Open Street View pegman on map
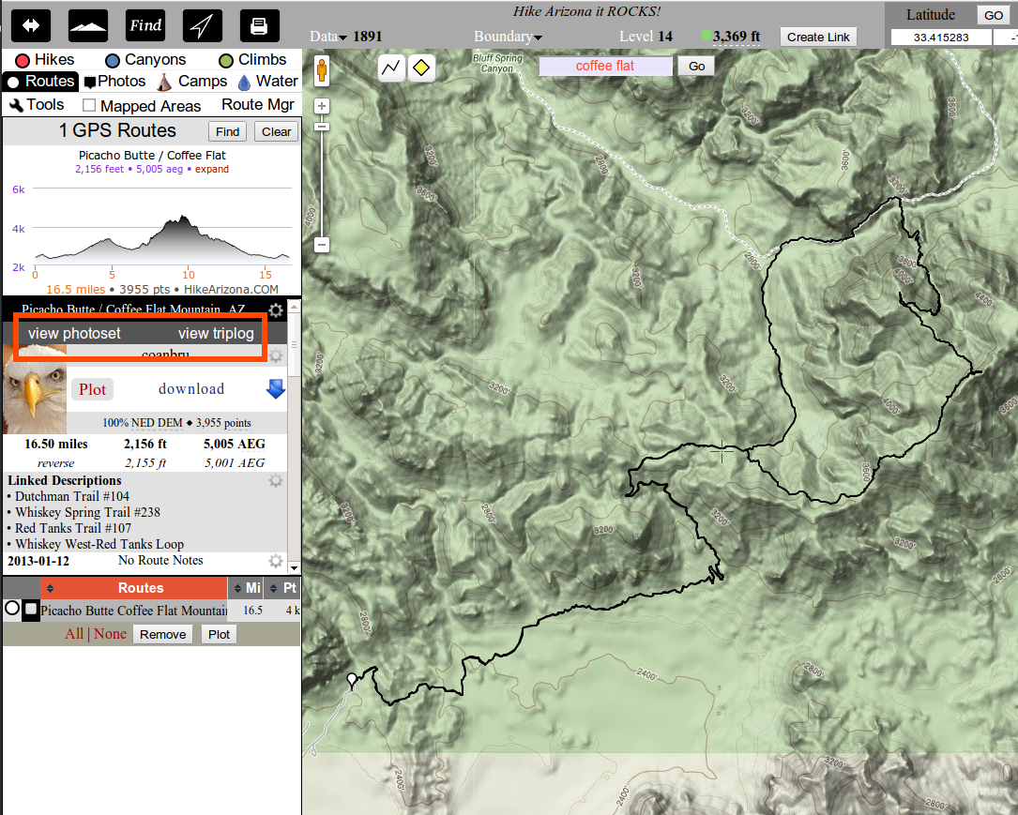The height and width of the screenshot is (815, 1018). pyautogui.click(x=322, y=71)
